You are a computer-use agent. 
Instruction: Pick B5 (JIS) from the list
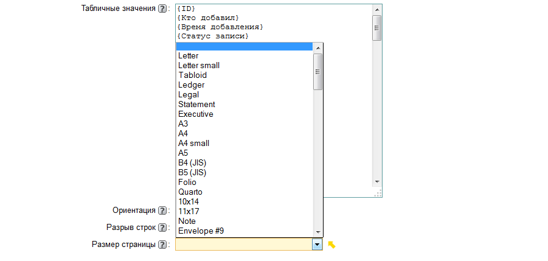pos(192,173)
